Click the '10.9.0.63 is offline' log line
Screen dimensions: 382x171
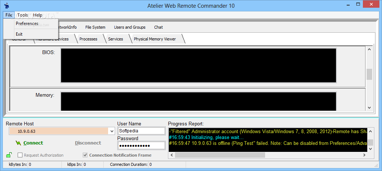point(268,143)
